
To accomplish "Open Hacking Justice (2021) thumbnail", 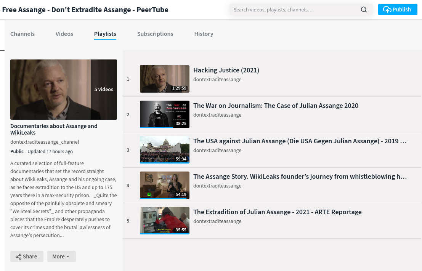I will pos(165,79).
